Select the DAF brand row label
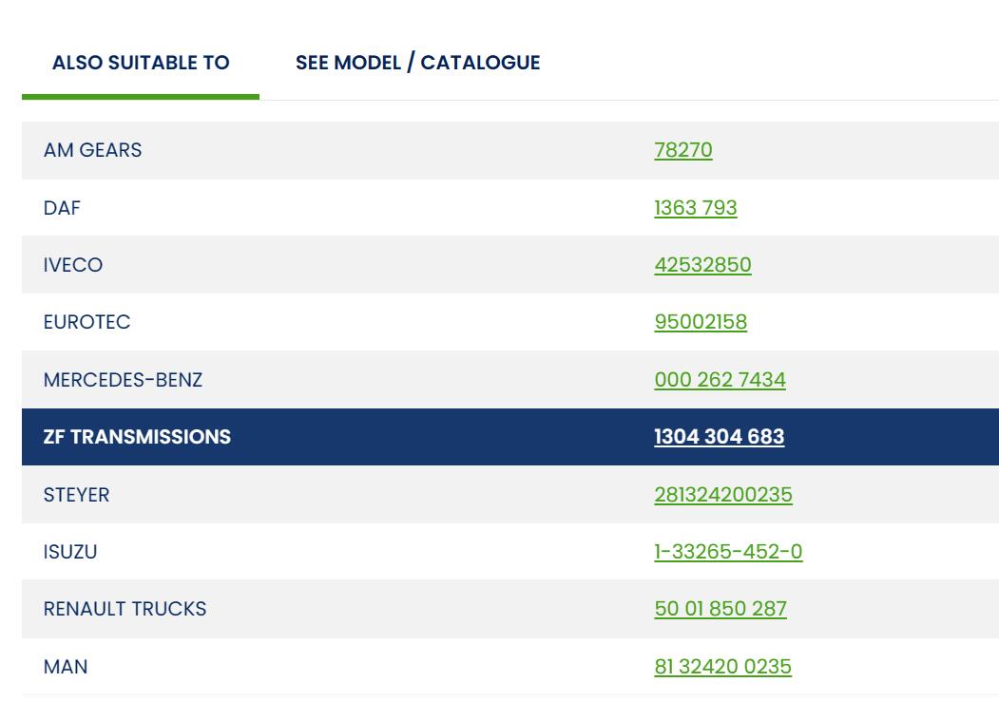Screen dimensions: 999x701 click(62, 208)
